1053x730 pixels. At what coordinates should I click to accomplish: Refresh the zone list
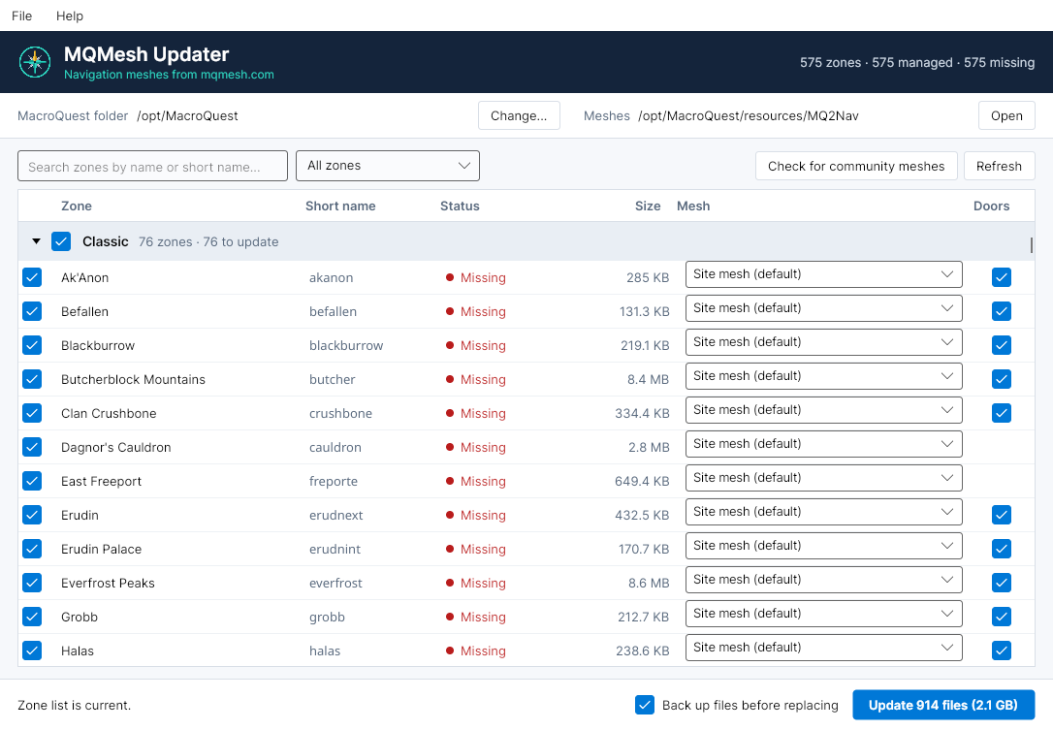(999, 166)
